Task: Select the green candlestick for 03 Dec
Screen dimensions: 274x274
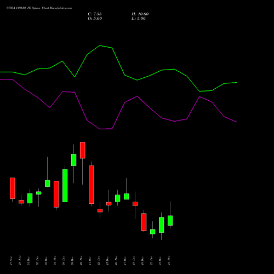Action: pos(48,184)
